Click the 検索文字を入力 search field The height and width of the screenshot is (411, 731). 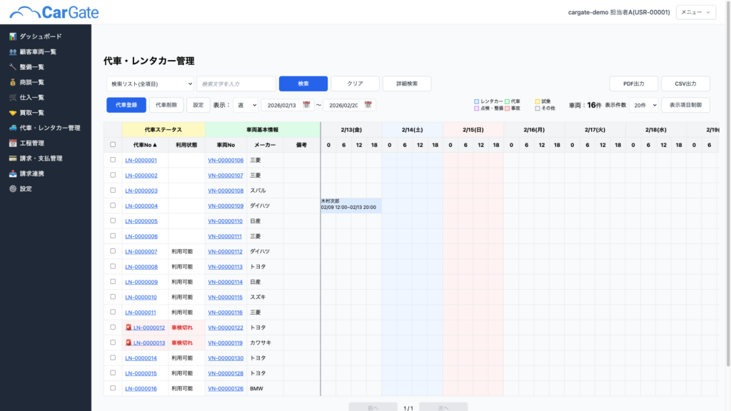tap(236, 84)
